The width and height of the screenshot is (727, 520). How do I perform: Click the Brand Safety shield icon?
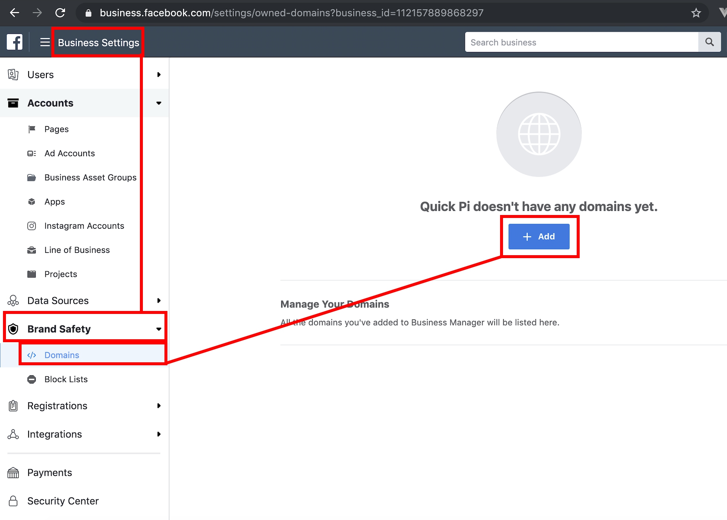pos(13,329)
